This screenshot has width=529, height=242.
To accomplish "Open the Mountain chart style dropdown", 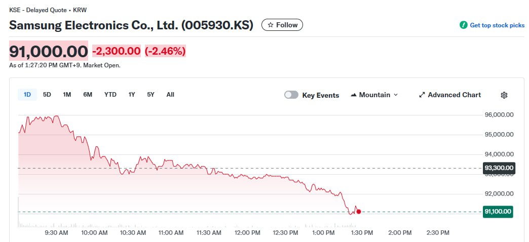I will (374, 95).
